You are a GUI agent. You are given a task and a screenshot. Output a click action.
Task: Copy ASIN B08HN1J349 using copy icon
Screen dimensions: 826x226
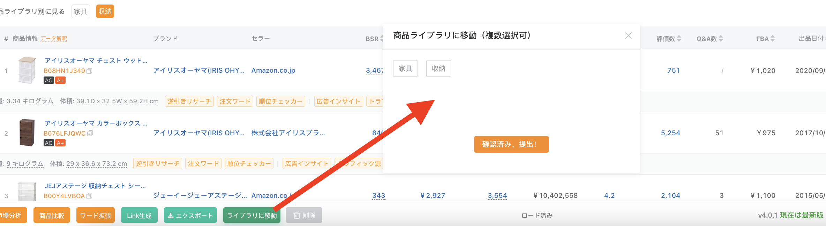point(89,71)
